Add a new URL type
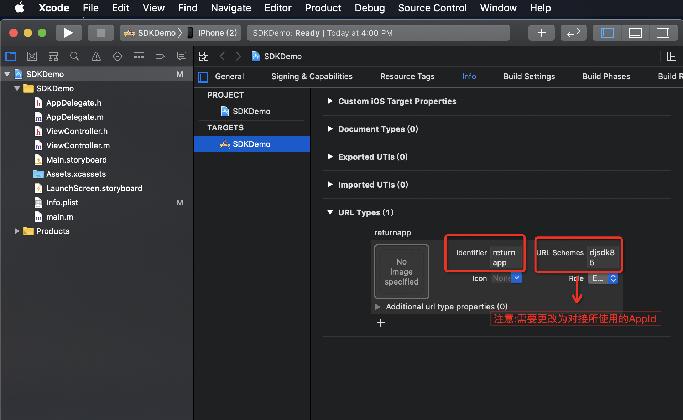The height and width of the screenshot is (420, 683). click(x=380, y=323)
